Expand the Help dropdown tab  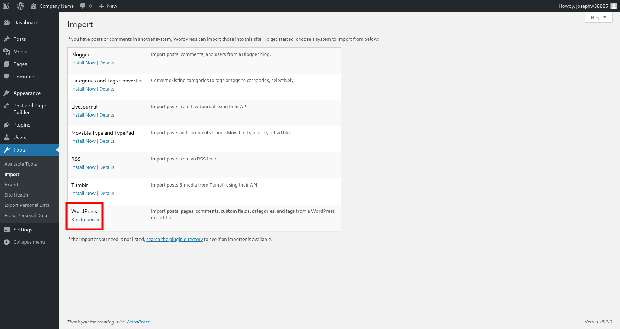click(598, 17)
